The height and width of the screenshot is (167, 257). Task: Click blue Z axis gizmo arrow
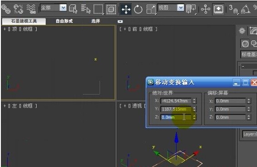(x=176, y=137)
